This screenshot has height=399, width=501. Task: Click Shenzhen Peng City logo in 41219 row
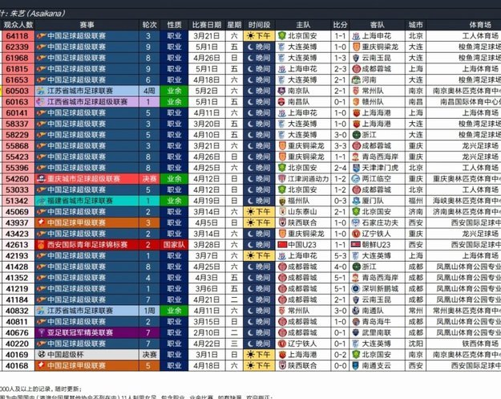click(356, 288)
